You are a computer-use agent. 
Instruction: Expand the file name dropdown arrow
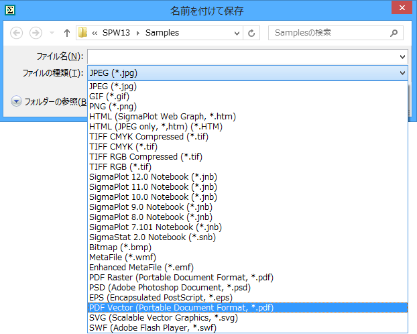pos(402,57)
